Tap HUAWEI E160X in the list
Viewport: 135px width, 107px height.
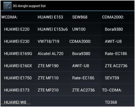[x=18, y=66]
